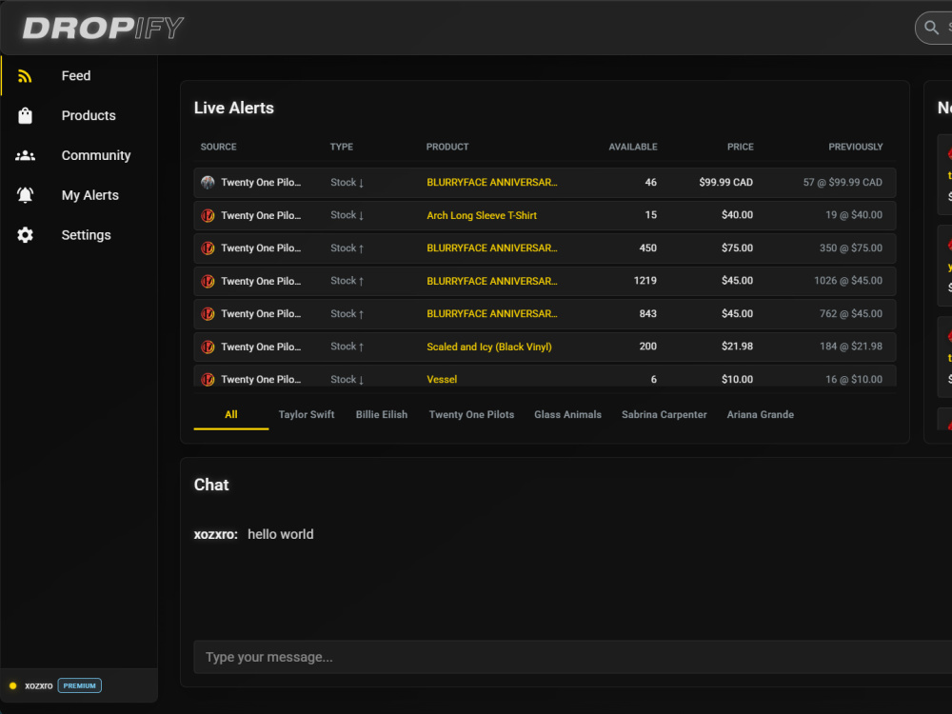Viewport: 952px width, 714px height.
Task: Click the Dropify logo
Action: click(103, 28)
